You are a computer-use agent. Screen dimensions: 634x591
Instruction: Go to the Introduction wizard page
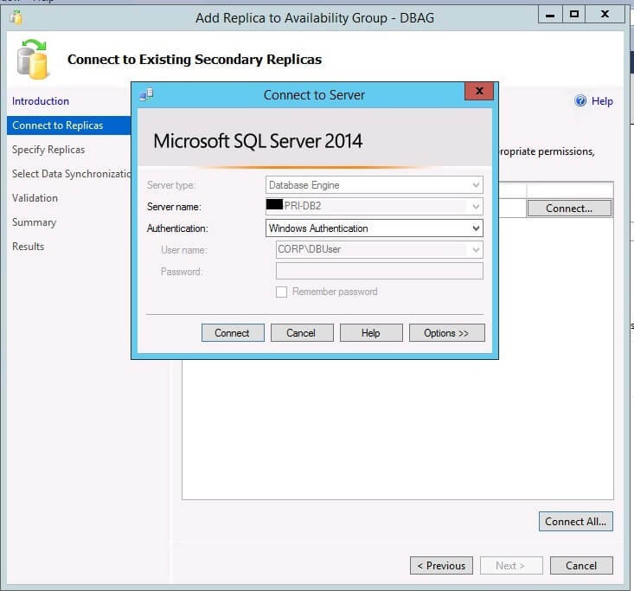coord(41,101)
